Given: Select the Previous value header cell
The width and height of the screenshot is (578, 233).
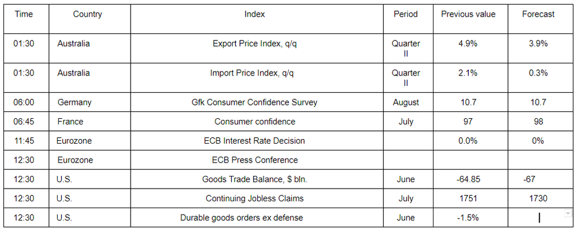Looking at the screenshot, I should tap(470, 19).
